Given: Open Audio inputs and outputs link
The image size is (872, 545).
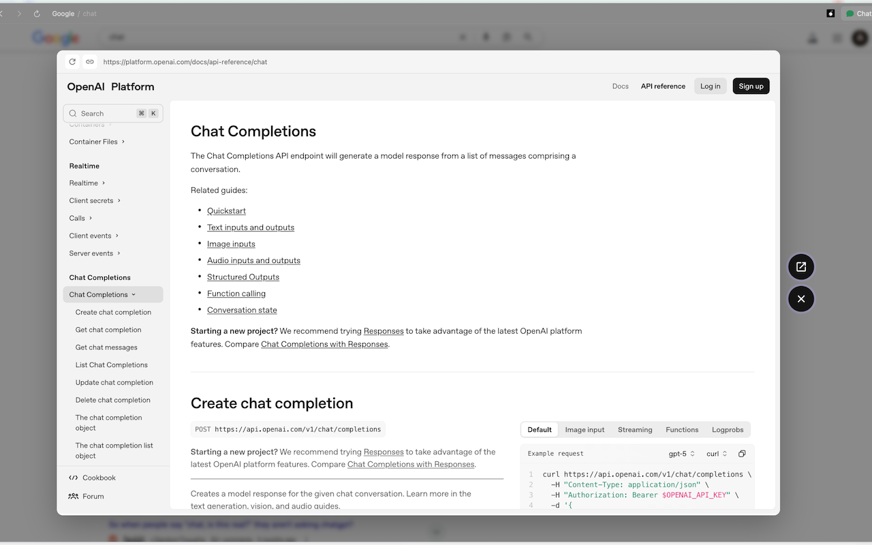Looking at the screenshot, I should tap(253, 261).
